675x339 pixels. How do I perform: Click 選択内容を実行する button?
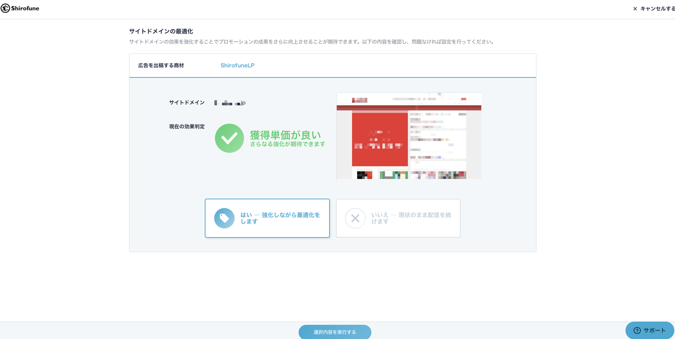point(335,332)
